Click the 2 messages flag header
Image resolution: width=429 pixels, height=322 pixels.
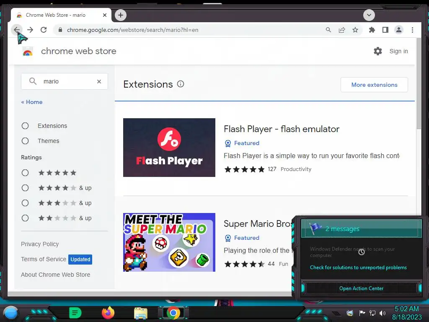[361, 229]
